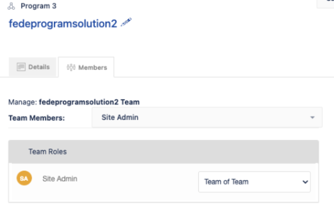
Task: Click the Site Admin row in Team Roles
Action: pos(164,182)
